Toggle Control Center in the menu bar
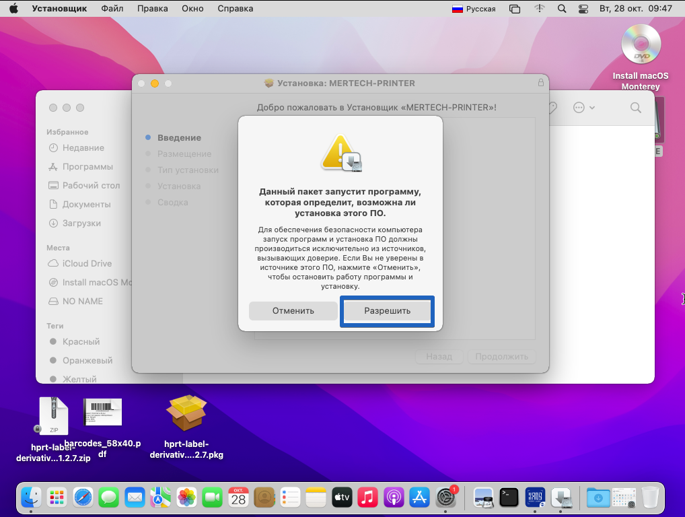This screenshot has width=685, height=517. pos(583,9)
